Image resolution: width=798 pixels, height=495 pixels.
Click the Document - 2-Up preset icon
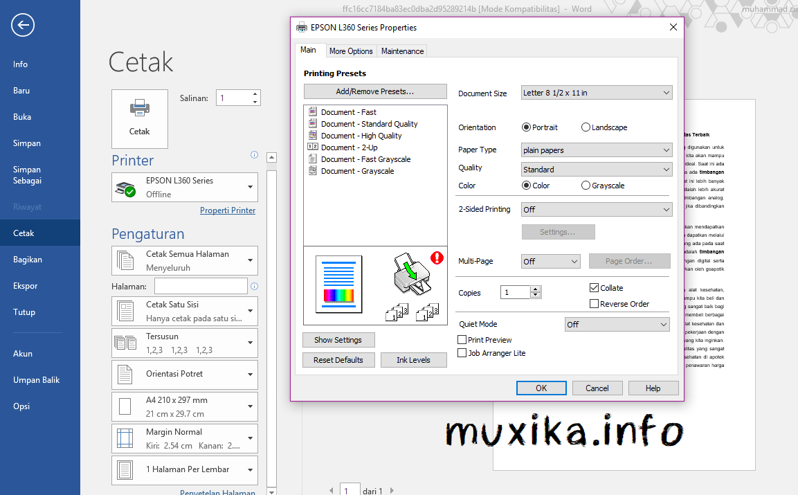pos(313,147)
